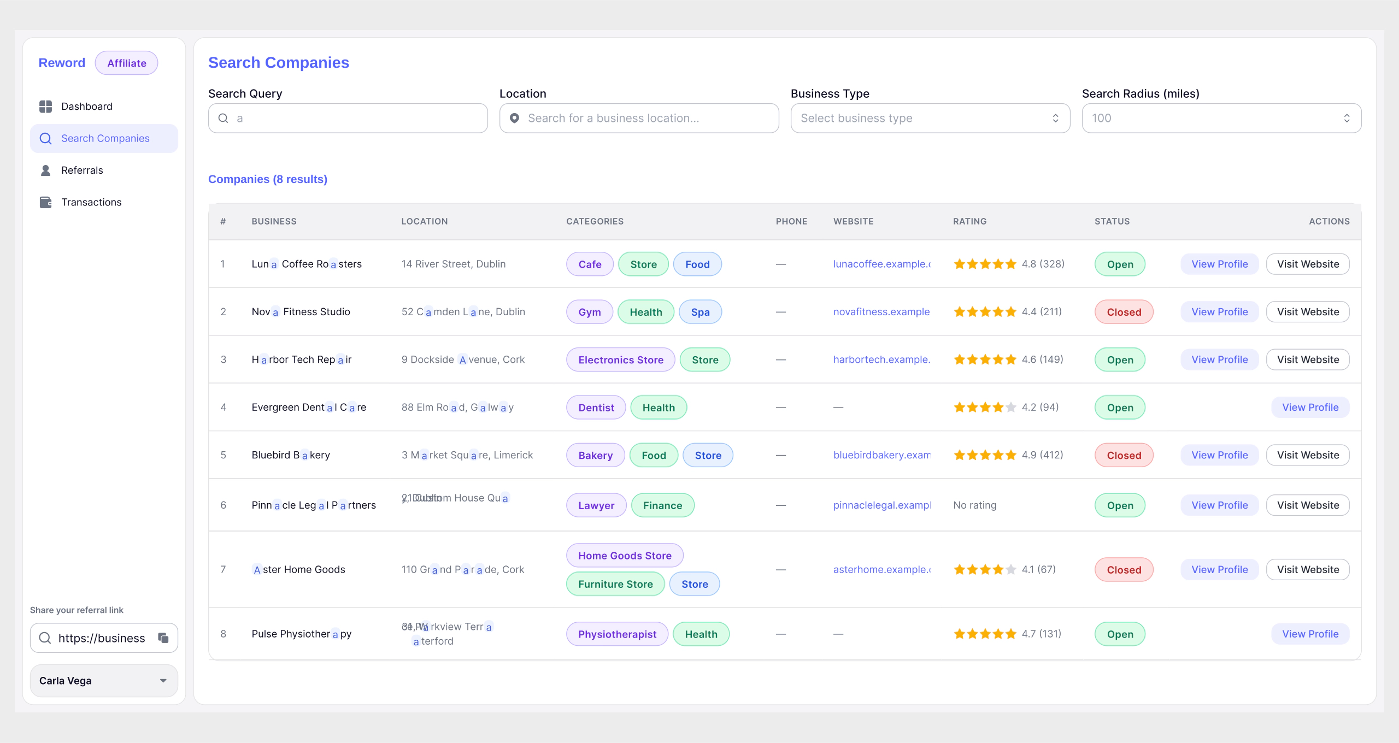Click the Search Companies sidebar magnifier icon

pos(46,139)
